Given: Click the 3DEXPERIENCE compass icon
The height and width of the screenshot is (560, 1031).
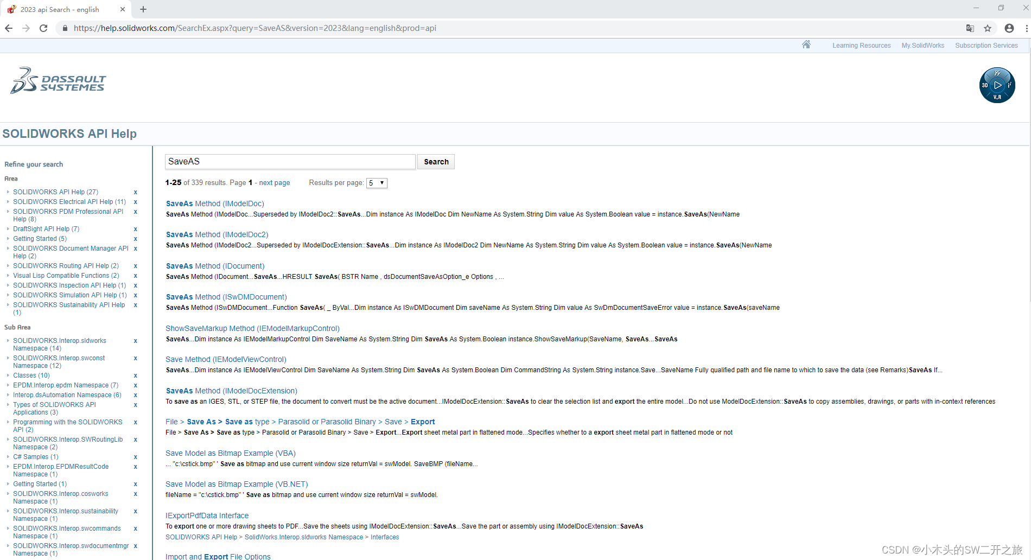Looking at the screenshot, I should tap(997, 85).
